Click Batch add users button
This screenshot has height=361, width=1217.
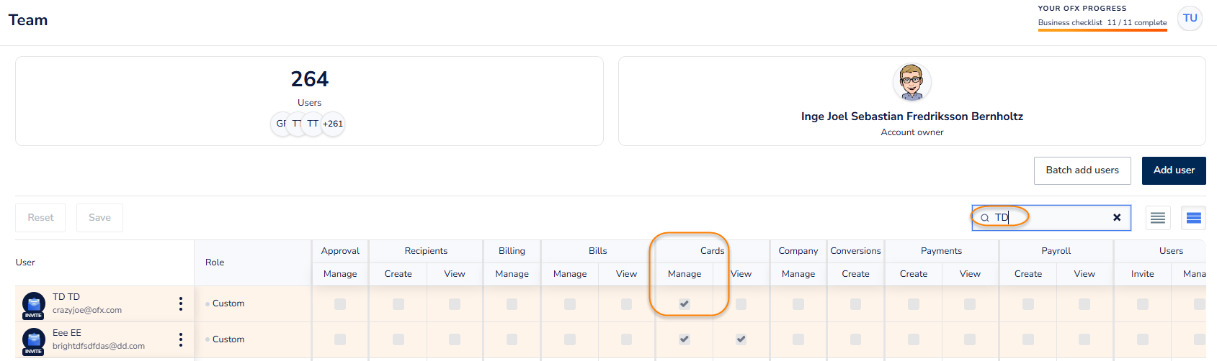click(1082, 170)
